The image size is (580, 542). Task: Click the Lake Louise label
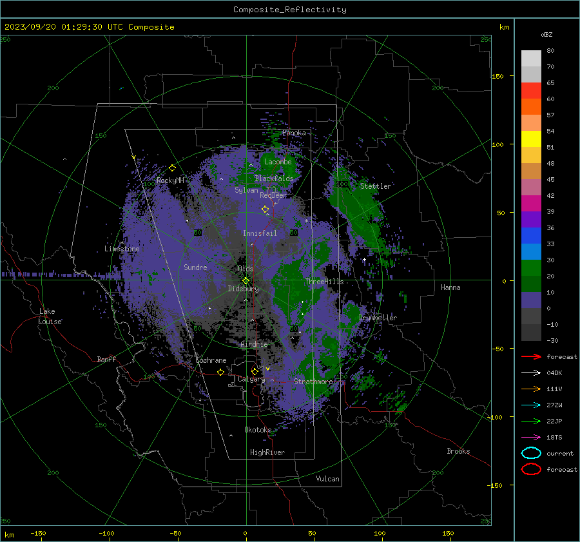coord(50,316)
